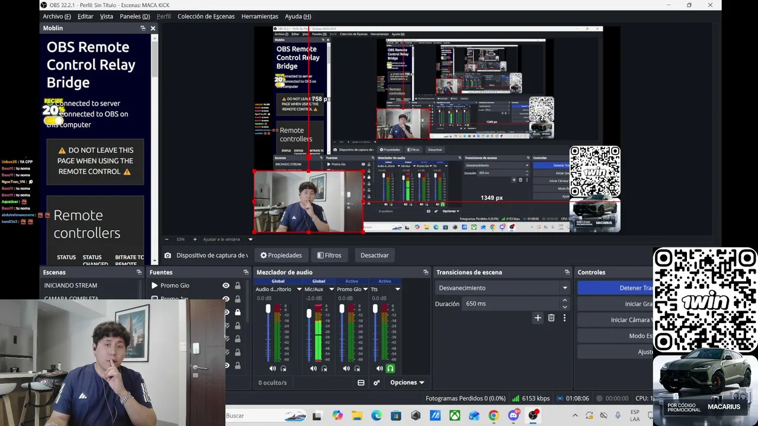The height and width of the screenshot is (426, 758).
Task: Mute the Promo Gio audio channel
Action: pos(346,369)
